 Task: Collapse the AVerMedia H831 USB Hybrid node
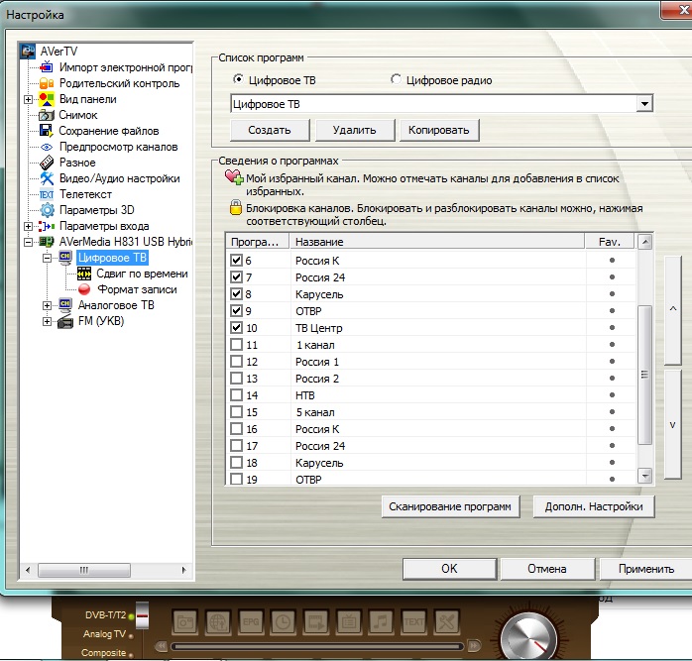pos(28,242)
